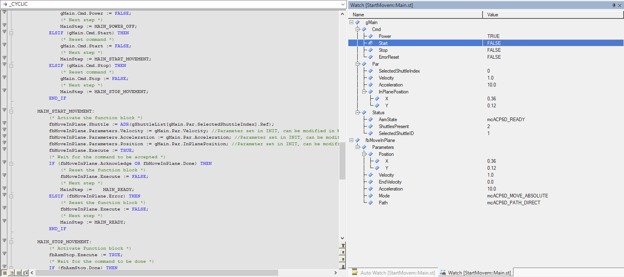
Task: Click the code editor horizontal scrollbar thumb
Action: point(157,273)
